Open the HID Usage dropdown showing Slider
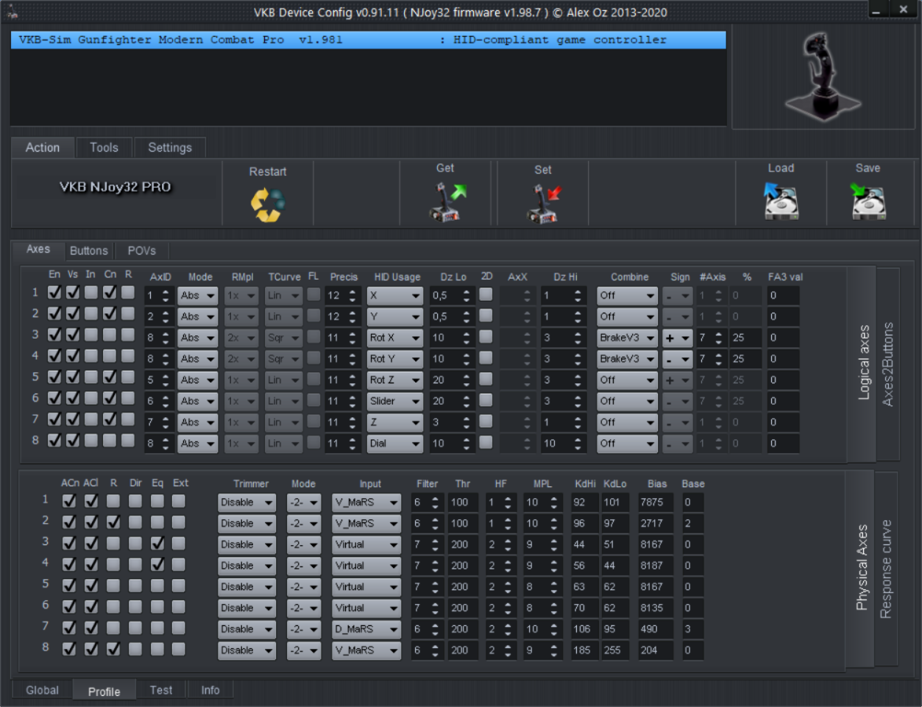Viewport: 922px width, 707px height. (x=395, y=401)
